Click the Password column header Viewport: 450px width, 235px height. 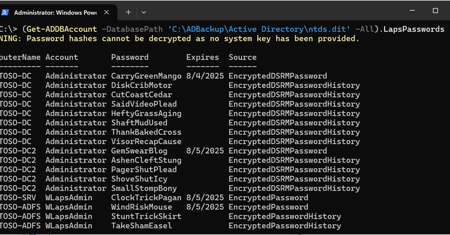click(x=130, y=57)
